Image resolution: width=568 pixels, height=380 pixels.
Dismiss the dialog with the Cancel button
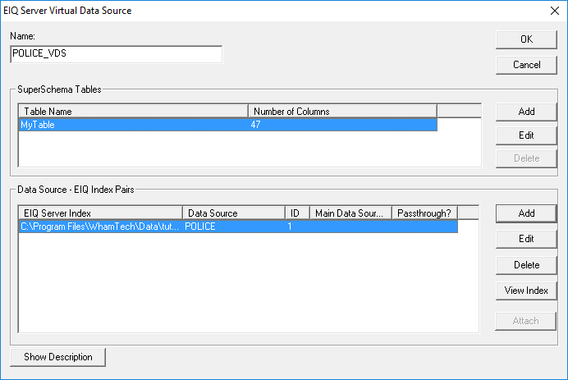pyautogui.click(x=526, y=65)
